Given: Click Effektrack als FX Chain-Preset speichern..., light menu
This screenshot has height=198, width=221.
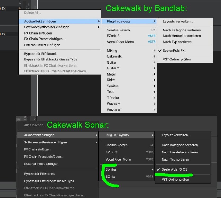Looking at the screenshot, I should (x=60, y=71).
